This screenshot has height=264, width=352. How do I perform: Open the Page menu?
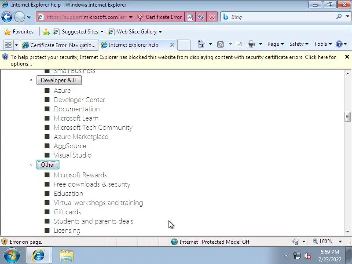click(275, 44)
